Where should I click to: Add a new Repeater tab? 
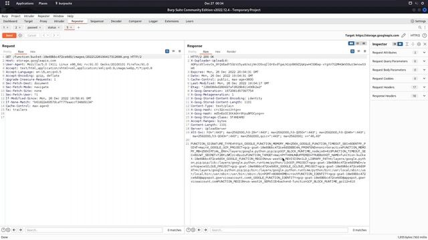[x=79, y=27]
